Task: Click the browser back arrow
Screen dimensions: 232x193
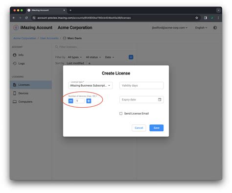Action: 14,18
